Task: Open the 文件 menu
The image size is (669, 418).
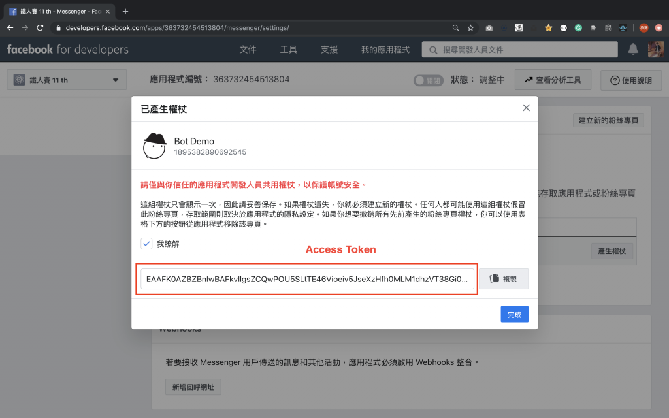Action: tap(248, 50)
